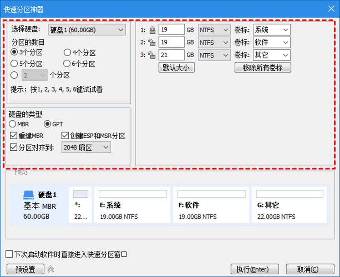Toggle the lock icon for partition 3

click(152, 55)
